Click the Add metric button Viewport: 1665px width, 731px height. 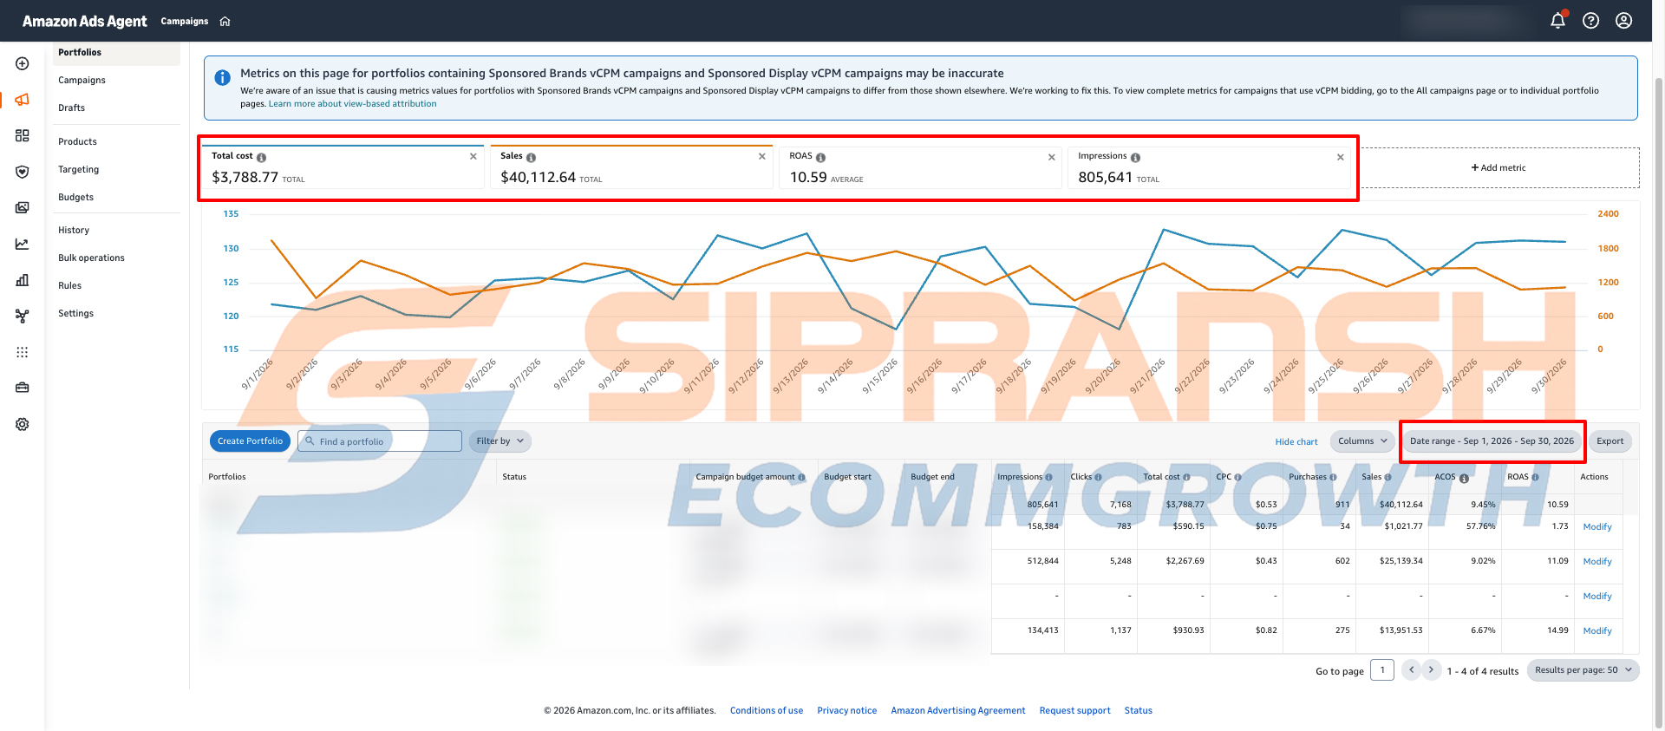tap(1498, 168)
